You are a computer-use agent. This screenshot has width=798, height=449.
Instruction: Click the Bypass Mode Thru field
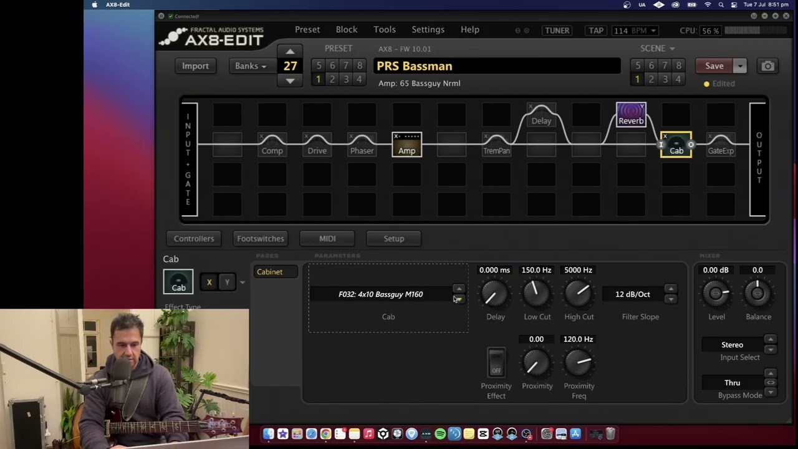tap(733, 383)
